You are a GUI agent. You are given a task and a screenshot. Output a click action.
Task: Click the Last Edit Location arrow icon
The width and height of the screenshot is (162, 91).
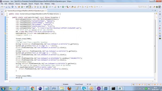coord(92,7)
